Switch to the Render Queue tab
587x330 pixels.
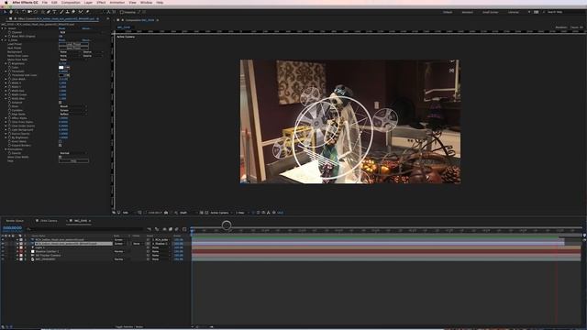click(15, 221)
